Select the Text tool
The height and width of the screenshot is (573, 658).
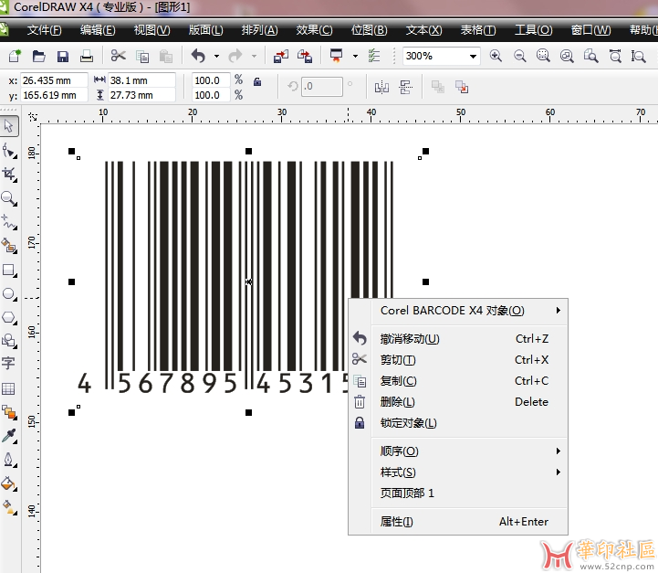(8, 364)
